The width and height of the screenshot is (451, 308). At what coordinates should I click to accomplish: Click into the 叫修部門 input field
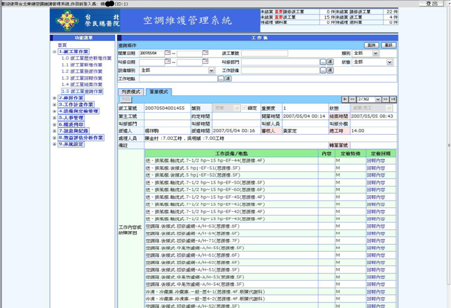280,62
